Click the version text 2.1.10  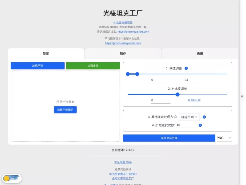click(x=130, y=150)
